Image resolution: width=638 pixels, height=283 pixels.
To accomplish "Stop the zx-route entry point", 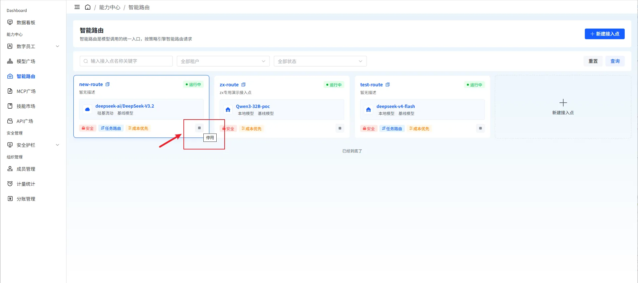I will click(x=340, y=128).
